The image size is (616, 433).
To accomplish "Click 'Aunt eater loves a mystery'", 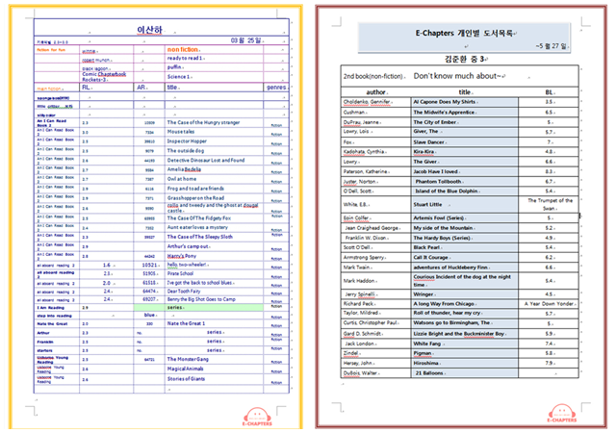I will coord(197,227).
